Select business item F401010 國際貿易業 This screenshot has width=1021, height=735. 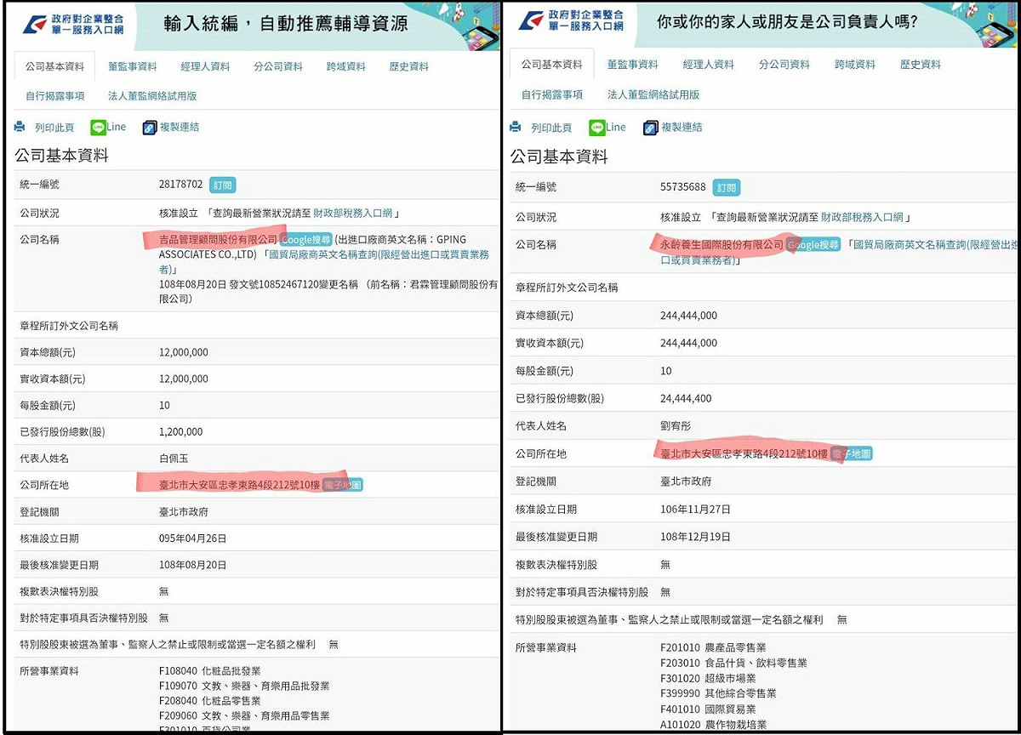[x=708, y=709]
